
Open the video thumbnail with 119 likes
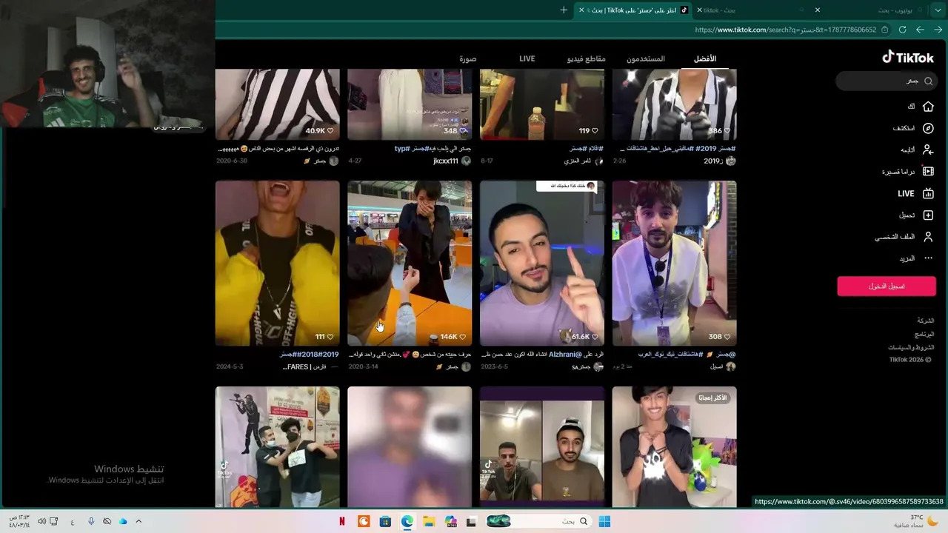click(x=542, y=104)
